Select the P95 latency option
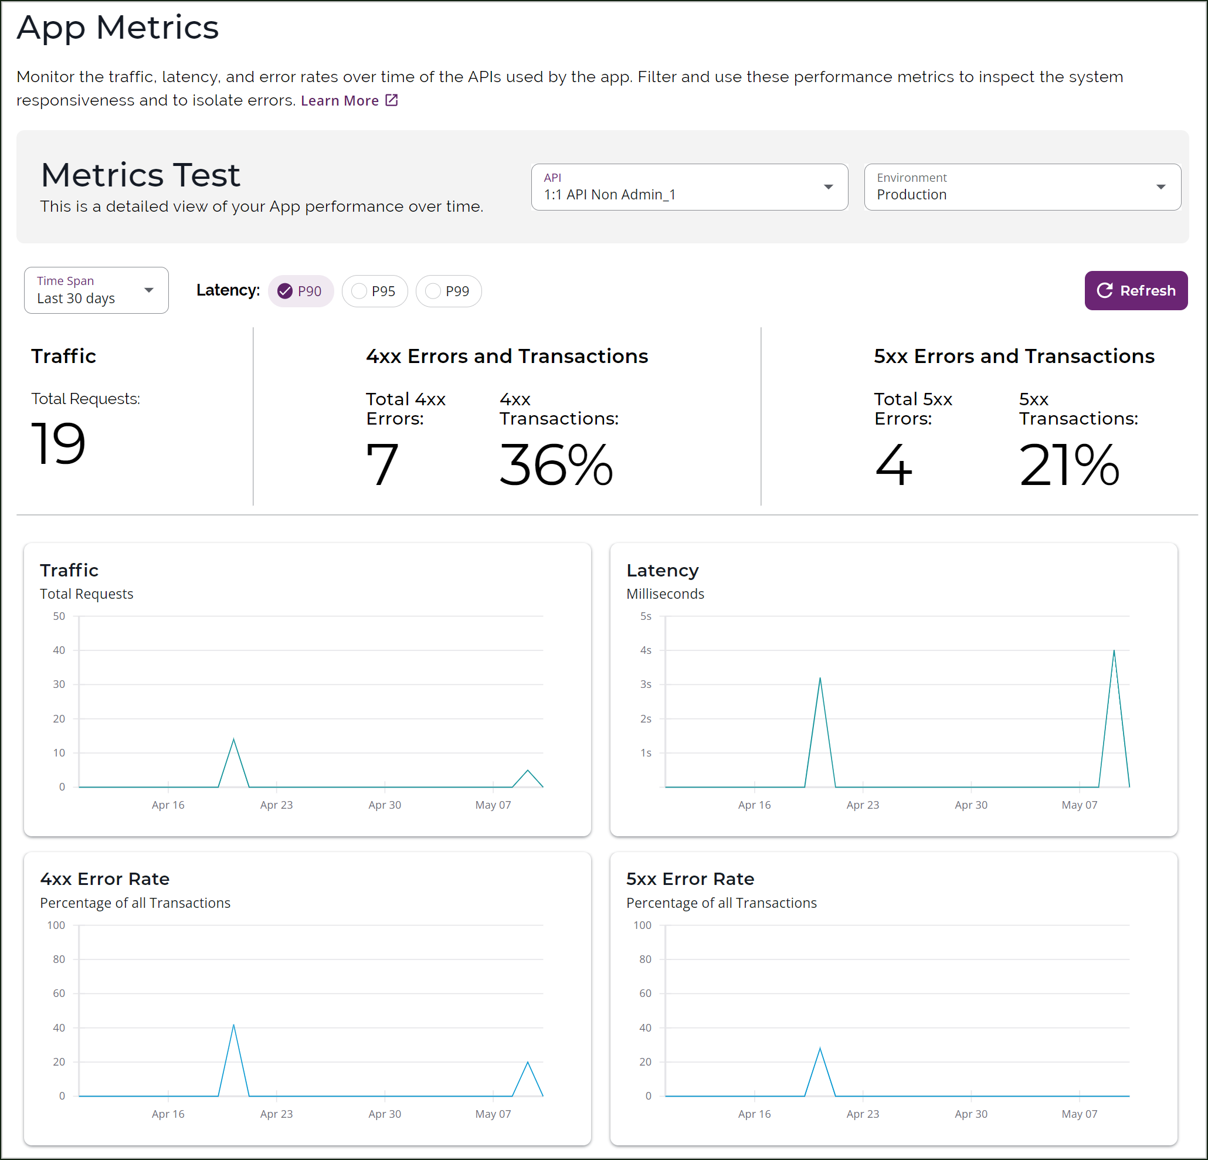The width and height of the screenshot is (1208, 1160). (375, 291)
